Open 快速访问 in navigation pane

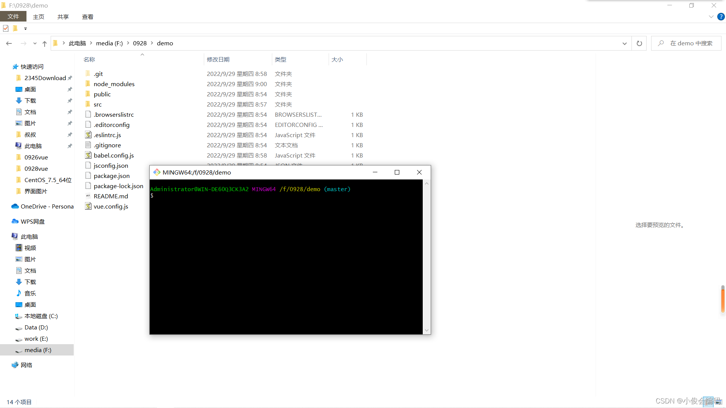(x=32, y=66)
